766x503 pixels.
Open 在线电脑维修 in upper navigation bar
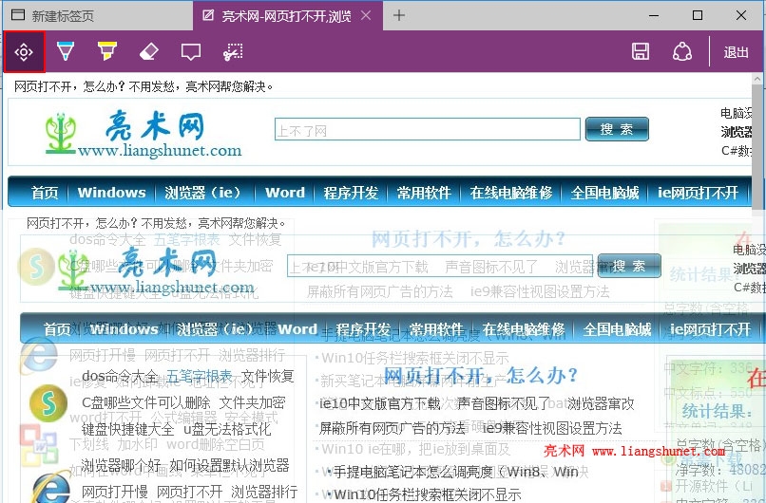(x=511, y=193)
